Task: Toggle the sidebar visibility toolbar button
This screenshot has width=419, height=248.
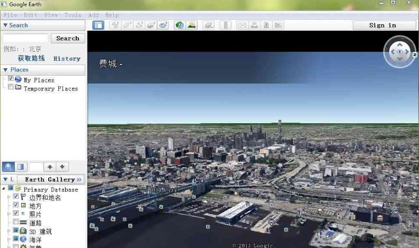Action: (x=98, y=25)
